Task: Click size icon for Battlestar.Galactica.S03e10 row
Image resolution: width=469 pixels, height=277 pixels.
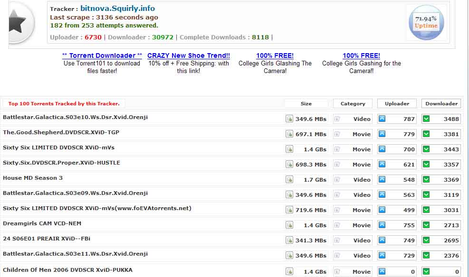Action: click(289, 119)
